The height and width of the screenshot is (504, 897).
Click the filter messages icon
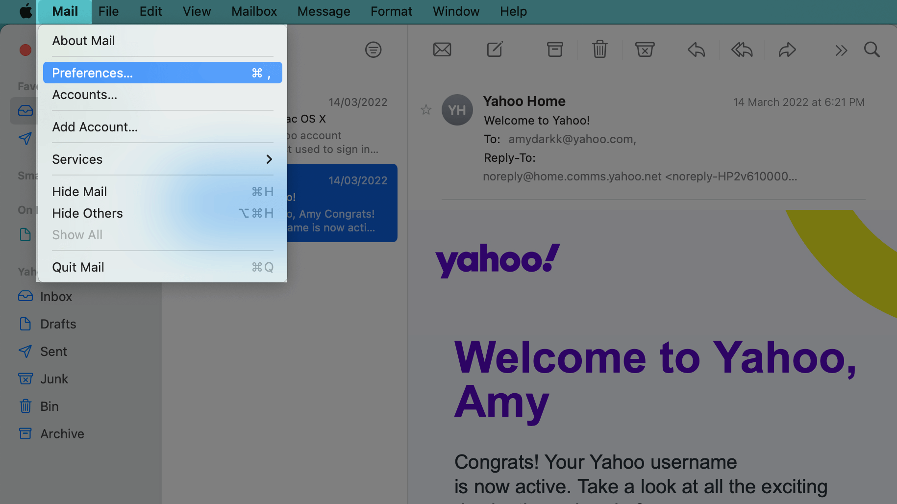373,50
